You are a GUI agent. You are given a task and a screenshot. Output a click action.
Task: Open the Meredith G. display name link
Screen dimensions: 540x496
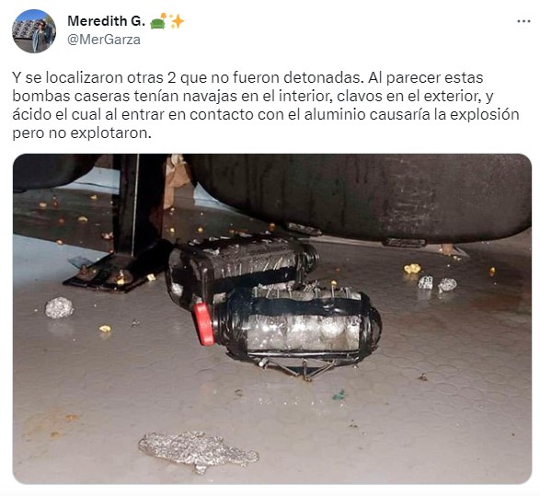coord(106,21)
